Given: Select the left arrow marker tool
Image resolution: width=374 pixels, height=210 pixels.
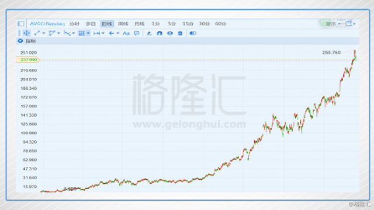Looking at the screenshot, I should click(x=112, y=33).
